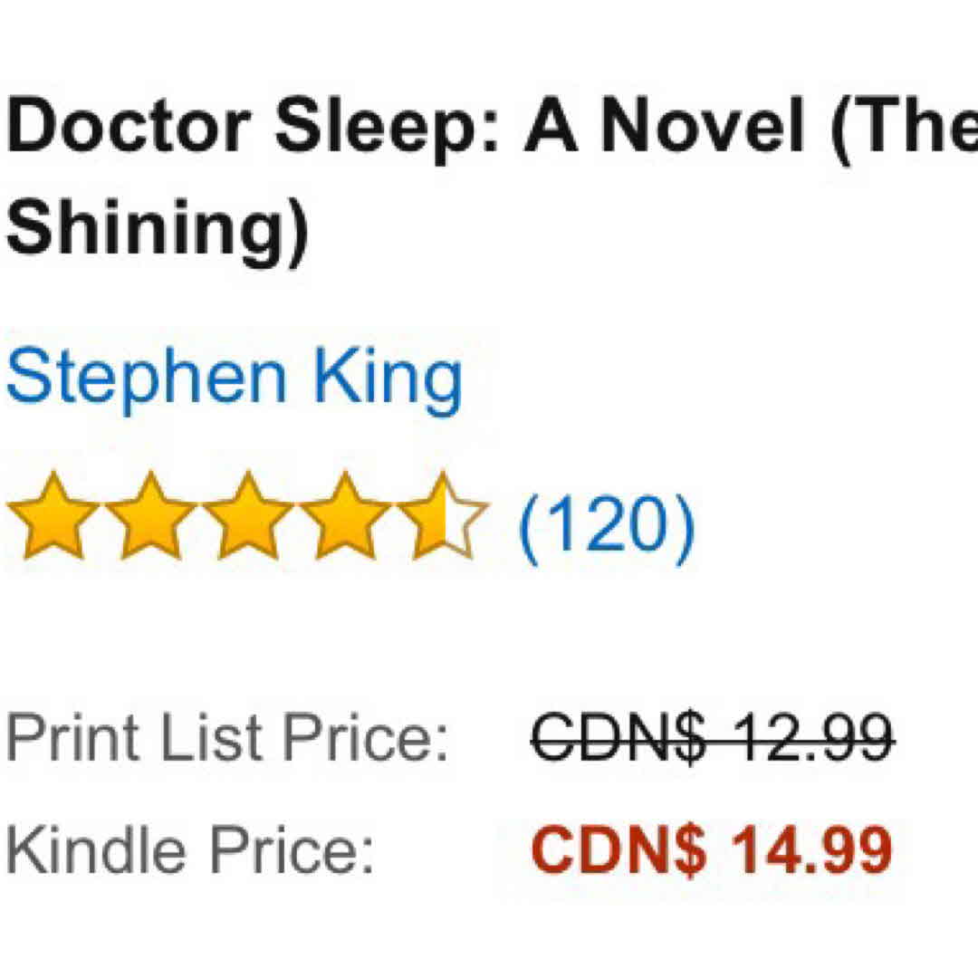Click the half-filled fifth rating star
This screenshot has height=978, width=978.
[443, 515]
